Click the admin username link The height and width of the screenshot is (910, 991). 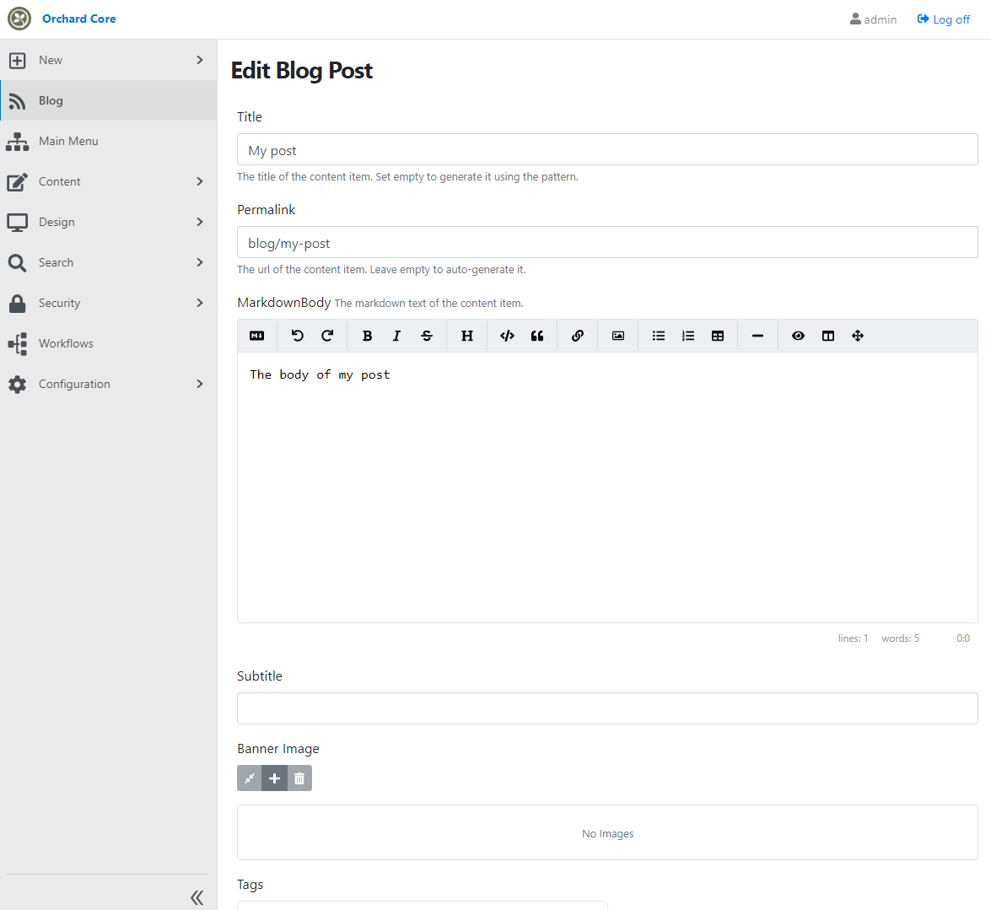click(881, 19)
